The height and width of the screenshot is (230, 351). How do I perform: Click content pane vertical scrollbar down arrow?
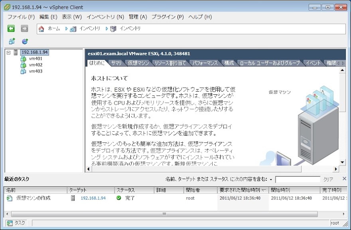click(x=342, y=162)
